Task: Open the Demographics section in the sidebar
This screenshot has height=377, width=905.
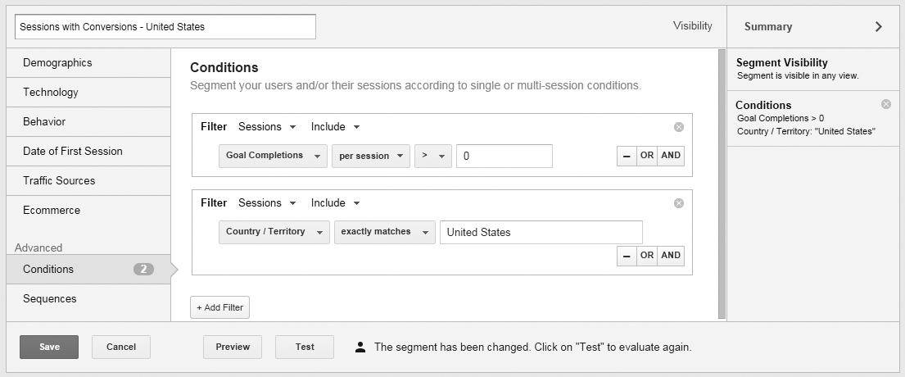Action: click(x=57, y=63)
